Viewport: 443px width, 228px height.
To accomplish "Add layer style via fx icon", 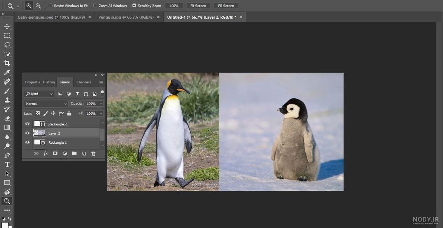I will pyautogui.click(x=46, y=154).
